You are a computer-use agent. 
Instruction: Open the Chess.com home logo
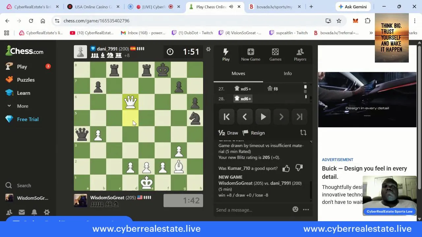click(x=24, y=51)
